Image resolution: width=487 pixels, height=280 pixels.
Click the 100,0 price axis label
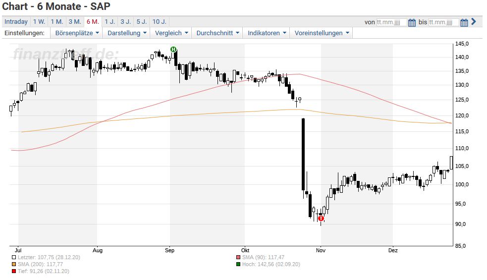(462, 184)
